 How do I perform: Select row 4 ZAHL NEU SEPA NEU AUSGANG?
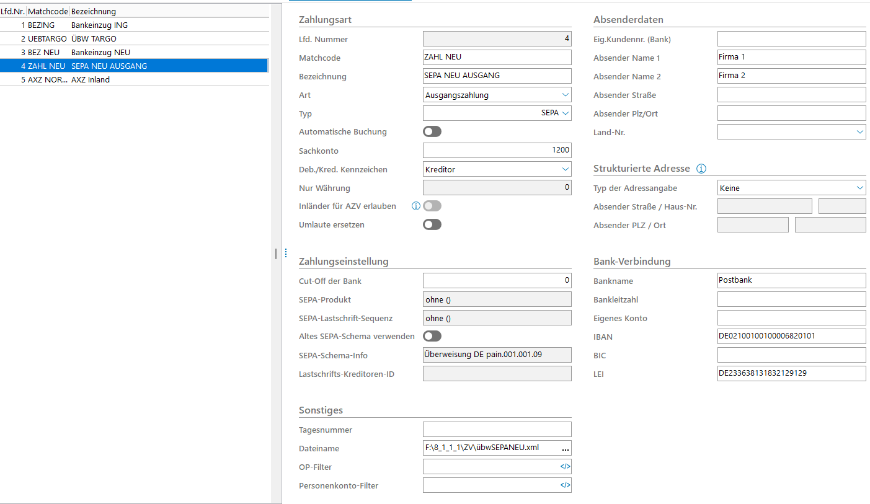(x=134, y=66)
